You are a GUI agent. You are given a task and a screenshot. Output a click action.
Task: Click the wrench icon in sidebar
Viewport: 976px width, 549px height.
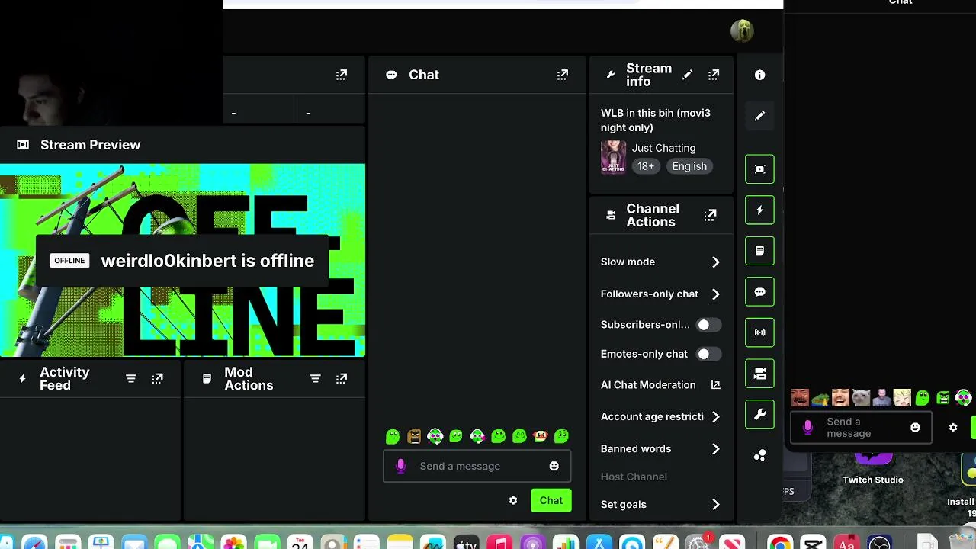[x=759, y=414]
